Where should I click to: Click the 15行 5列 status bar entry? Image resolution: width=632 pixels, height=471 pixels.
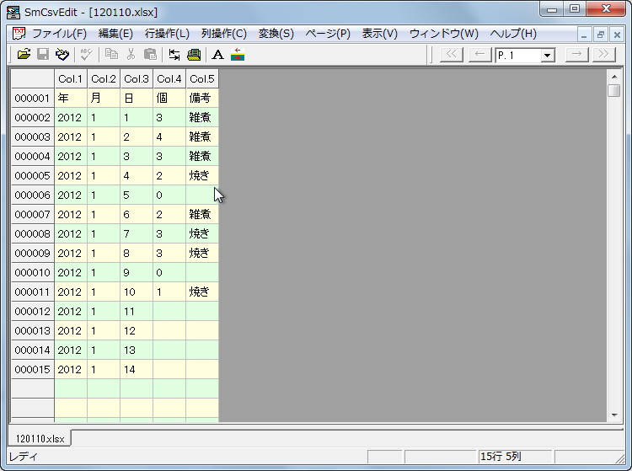[514, 457]
